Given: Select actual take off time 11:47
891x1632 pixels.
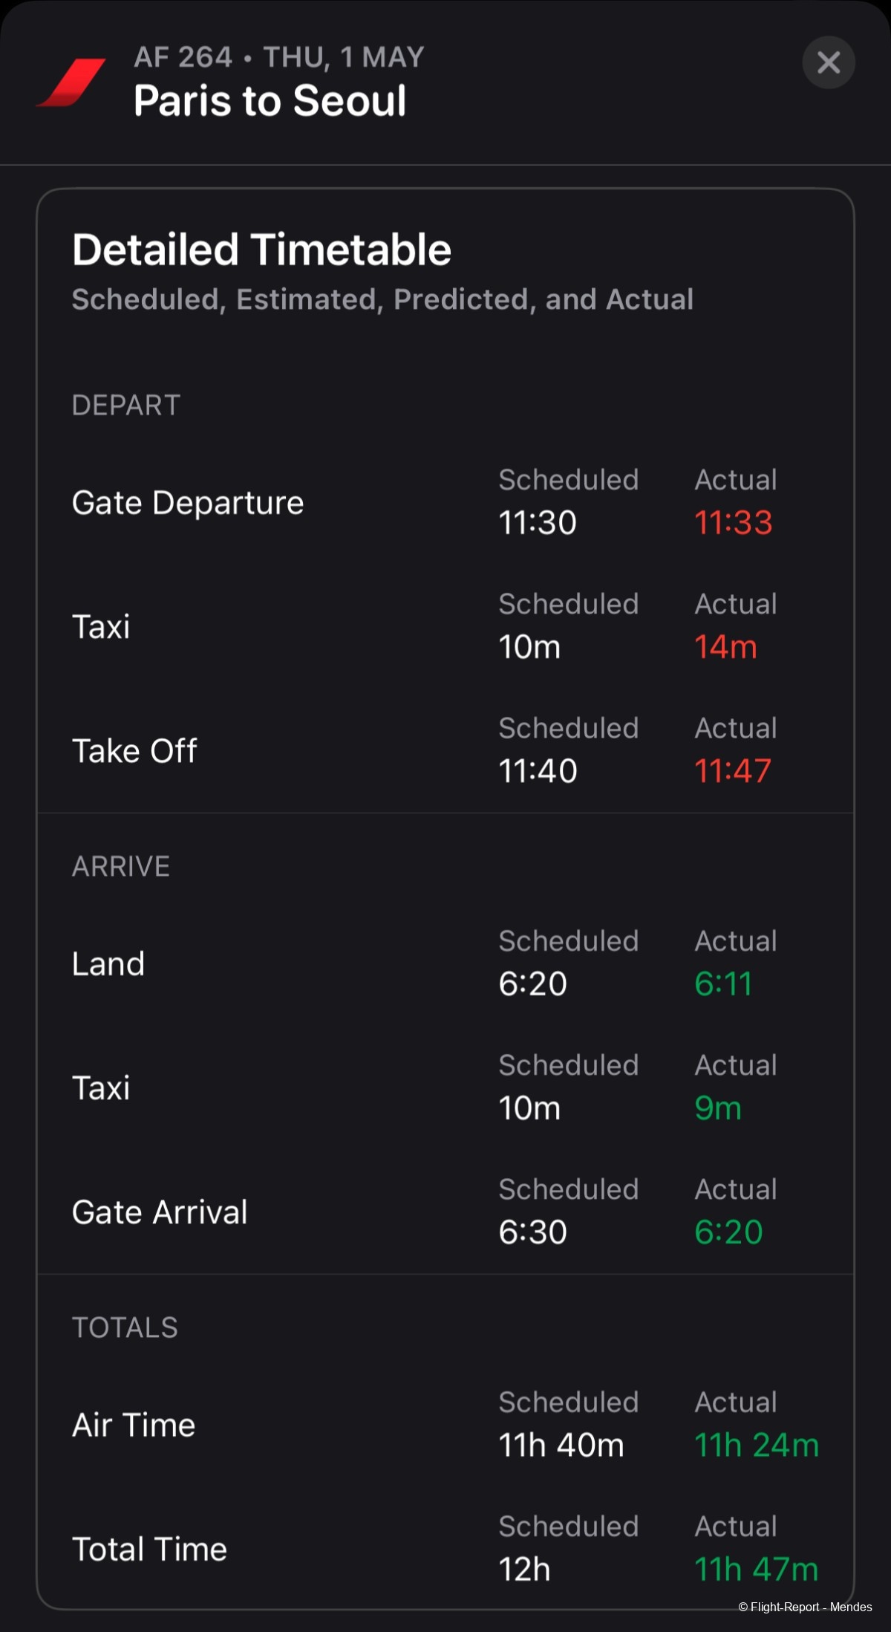Looking at the screenshot, I should [x=732, y=770].
